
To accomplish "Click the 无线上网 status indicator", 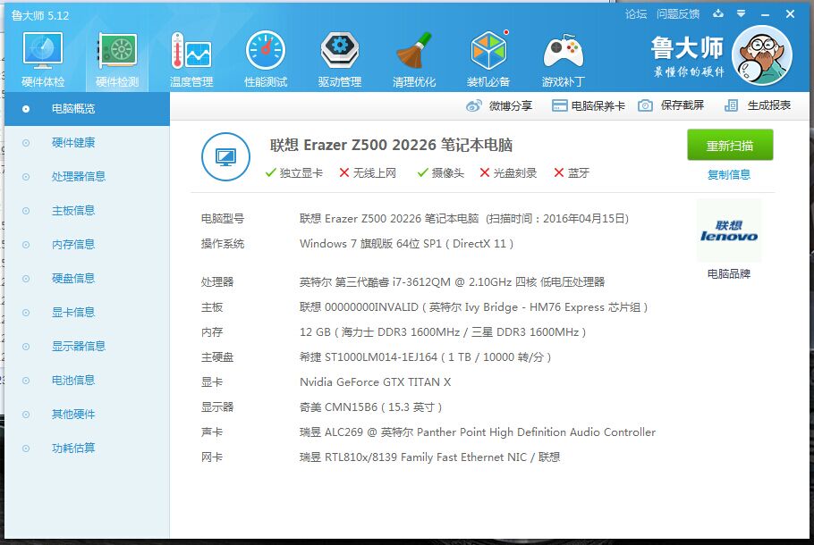I will point(368,173).
